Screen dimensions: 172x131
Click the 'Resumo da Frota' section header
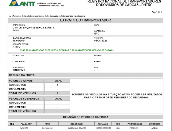coord(22,75)
